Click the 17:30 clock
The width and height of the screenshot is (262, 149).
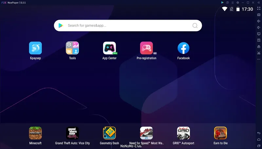coord(248,9)
